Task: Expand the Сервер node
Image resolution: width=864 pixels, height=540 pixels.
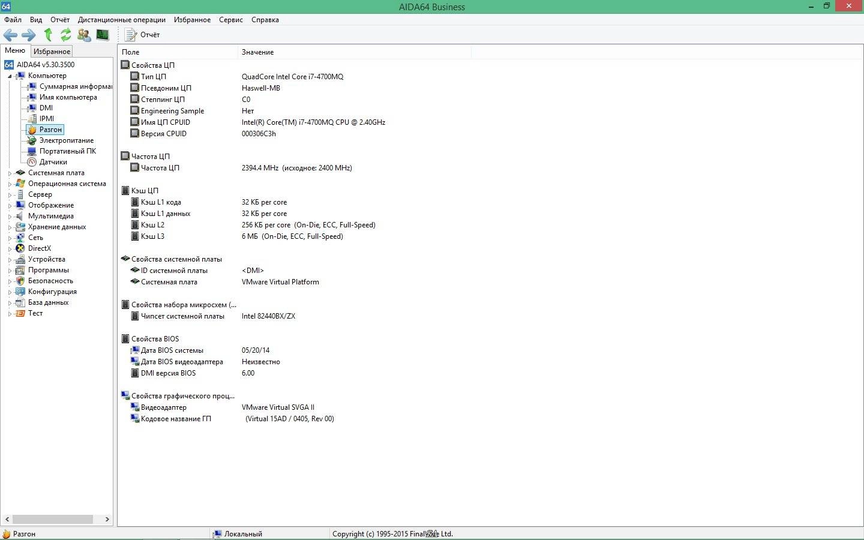Action: [10, 195]
